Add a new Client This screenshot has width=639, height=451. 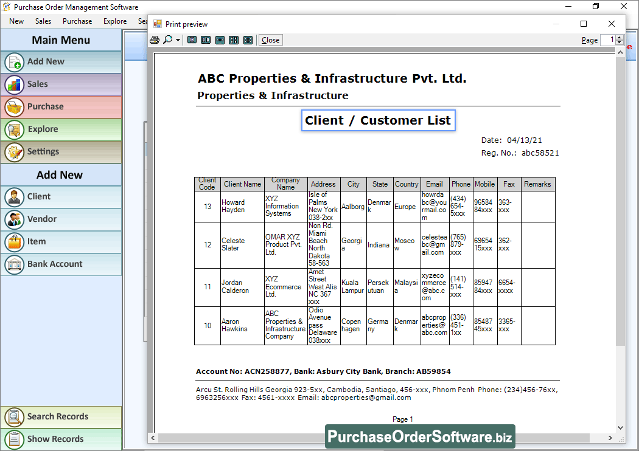point(61,197)
